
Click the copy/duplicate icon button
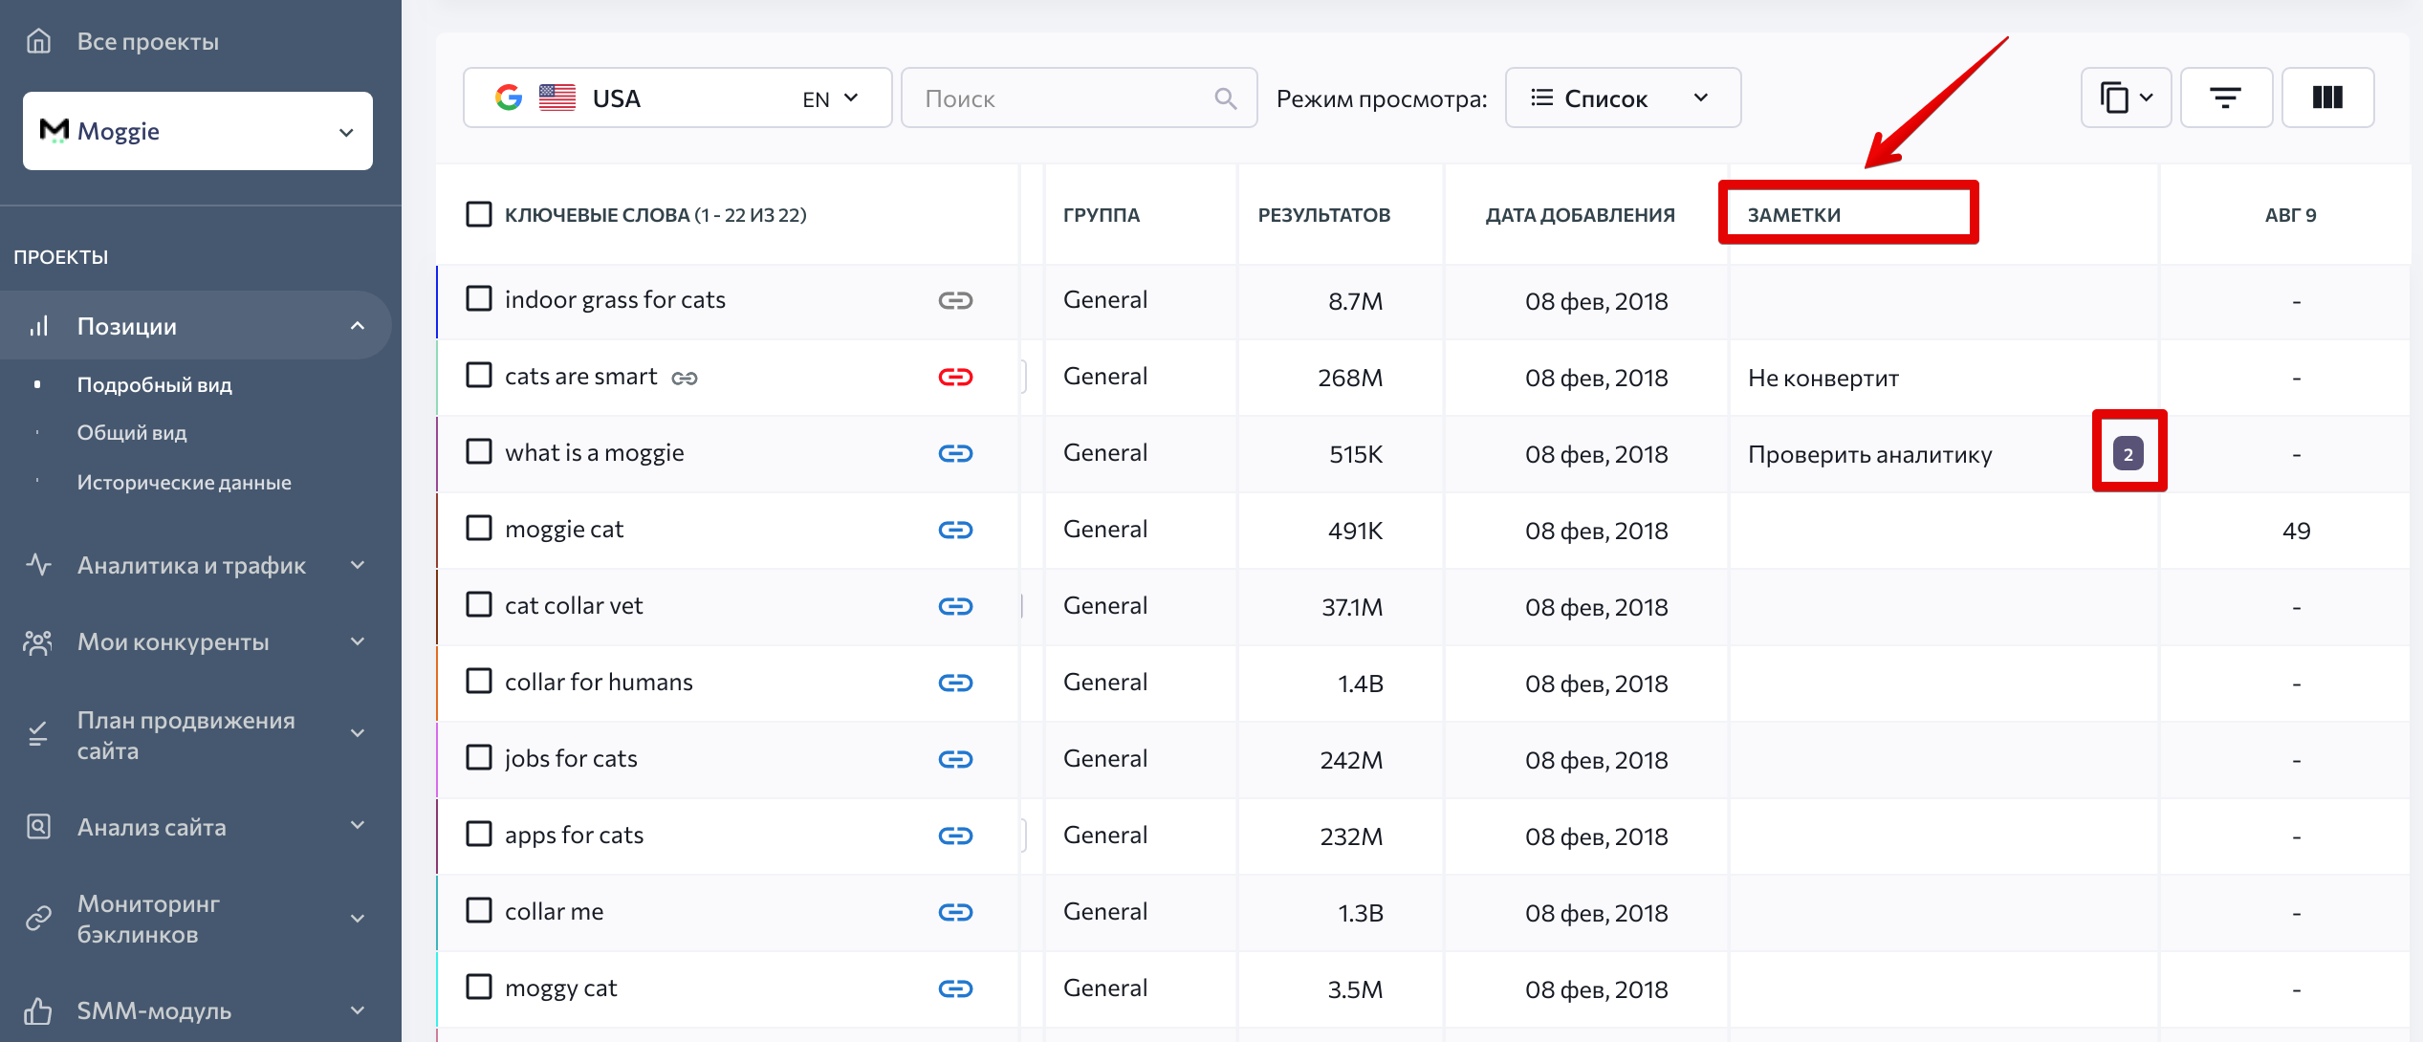(2125, 96)
